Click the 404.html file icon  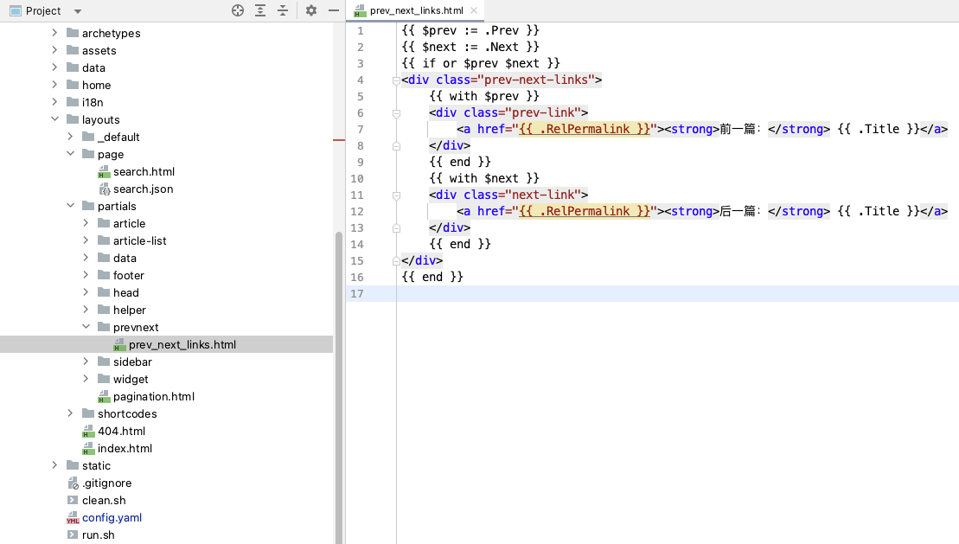click(89, 432)
